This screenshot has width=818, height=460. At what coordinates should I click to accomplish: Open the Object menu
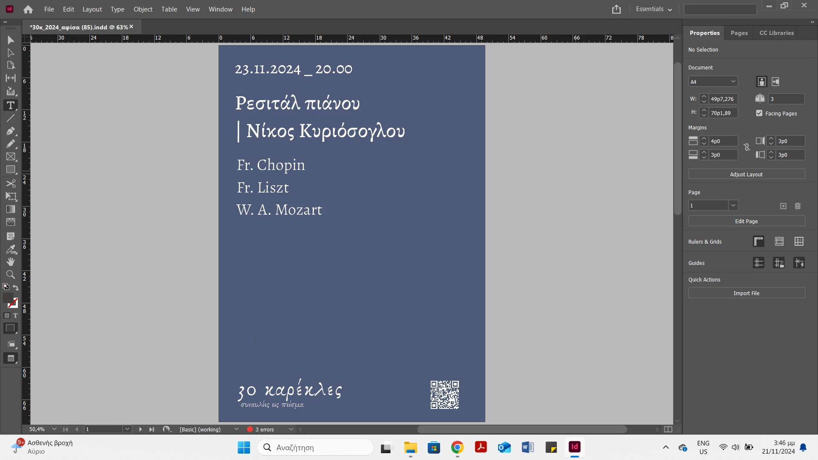click(143, 9)
